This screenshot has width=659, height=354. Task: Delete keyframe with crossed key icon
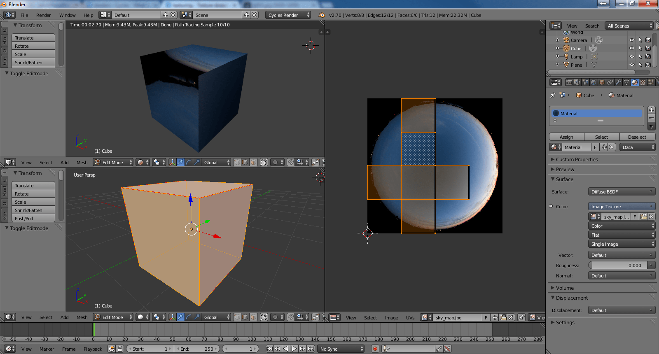pyautogui.click(x=447, y=349)
